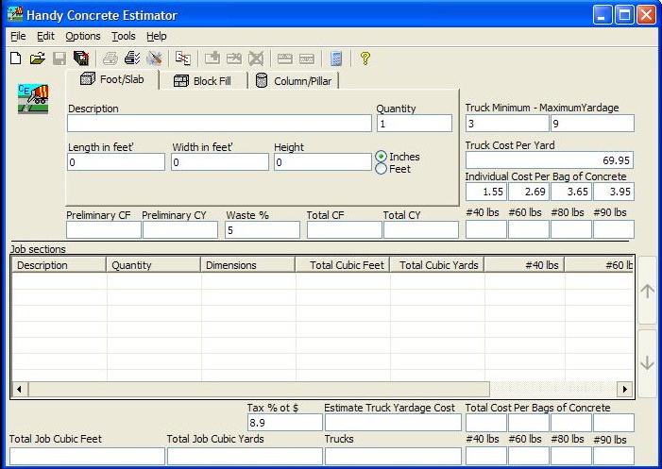Click the New file toolbar icon
This screenshot has width=662, height=469.
coord(15,59)
